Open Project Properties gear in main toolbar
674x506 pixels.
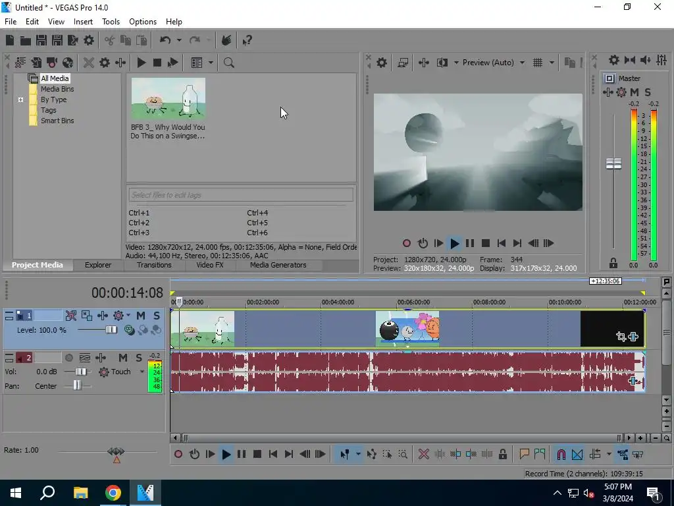89,40
